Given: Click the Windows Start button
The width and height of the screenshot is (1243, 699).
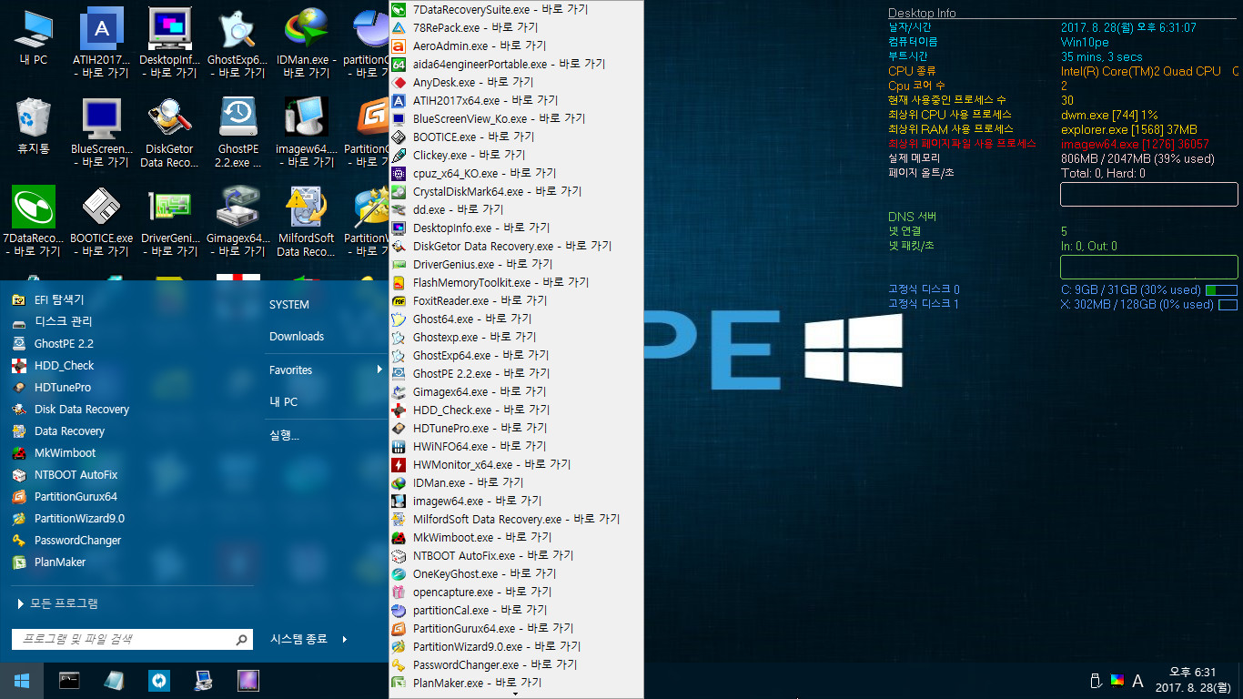Looking at the screenshot, I should 22,681.
